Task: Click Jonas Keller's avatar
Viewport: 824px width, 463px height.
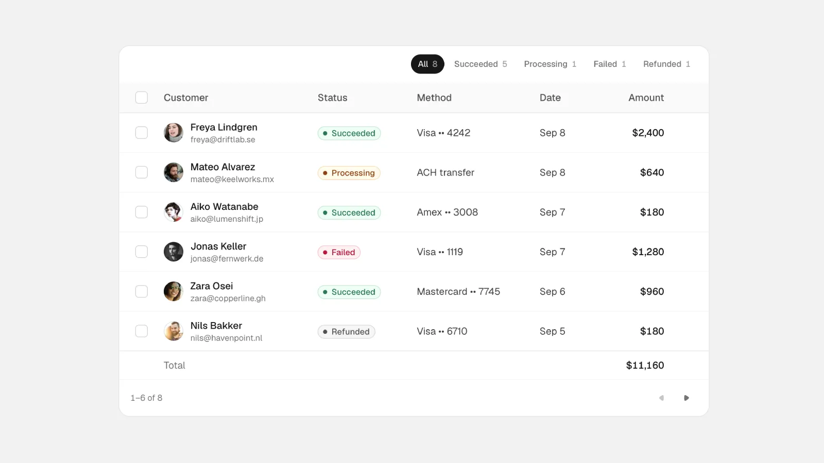Action: (x=174, y=252)
